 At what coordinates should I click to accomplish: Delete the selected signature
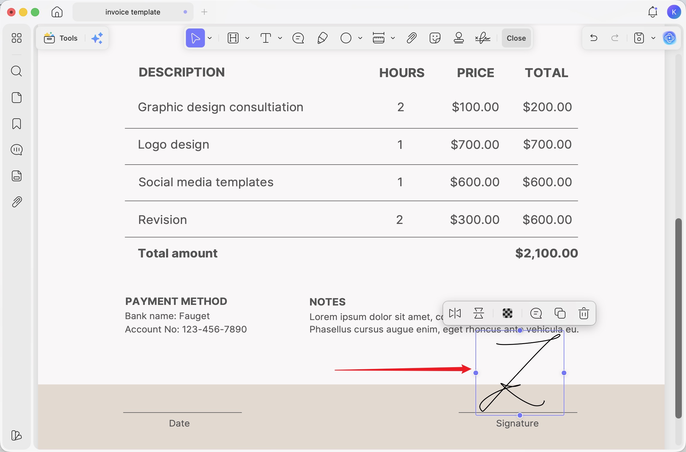584,313
